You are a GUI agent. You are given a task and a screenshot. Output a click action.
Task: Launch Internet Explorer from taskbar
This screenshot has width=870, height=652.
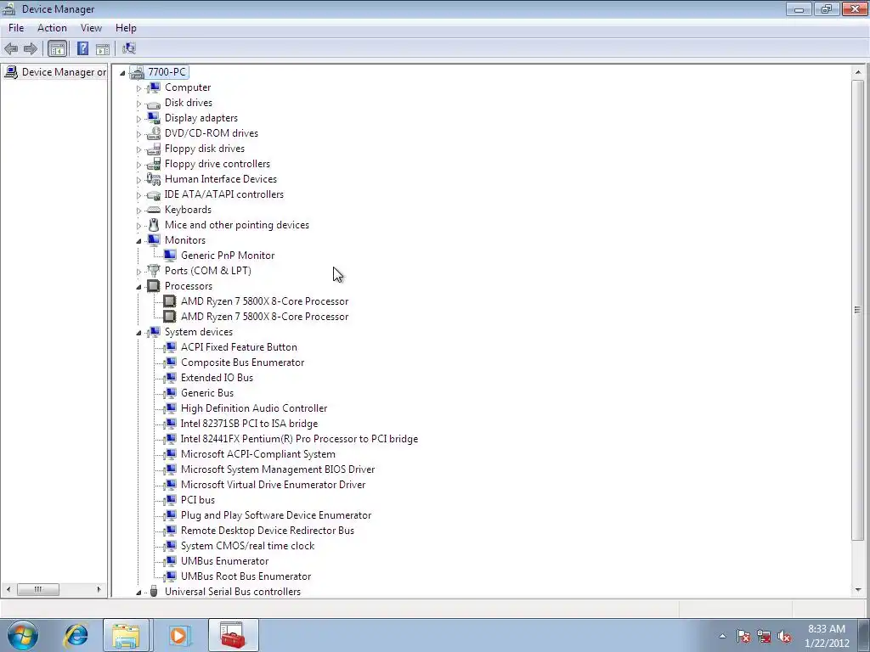(76, 635)
